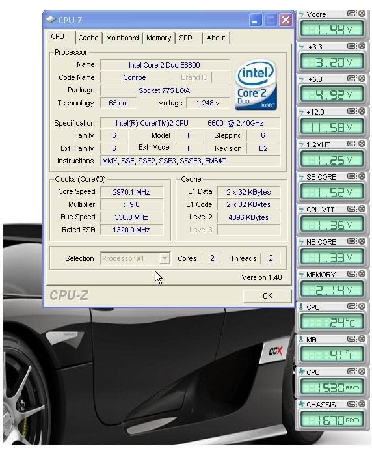Close the Vcore monitor panel

tap(362, 14)
